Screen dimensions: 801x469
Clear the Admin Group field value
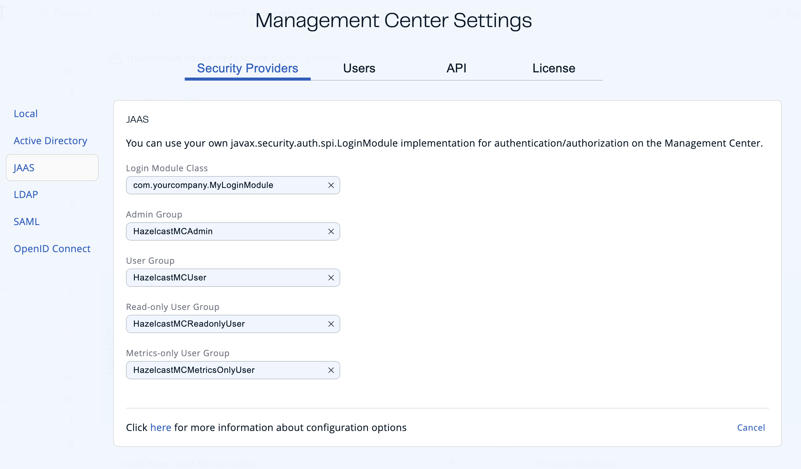tap(330, 231)
